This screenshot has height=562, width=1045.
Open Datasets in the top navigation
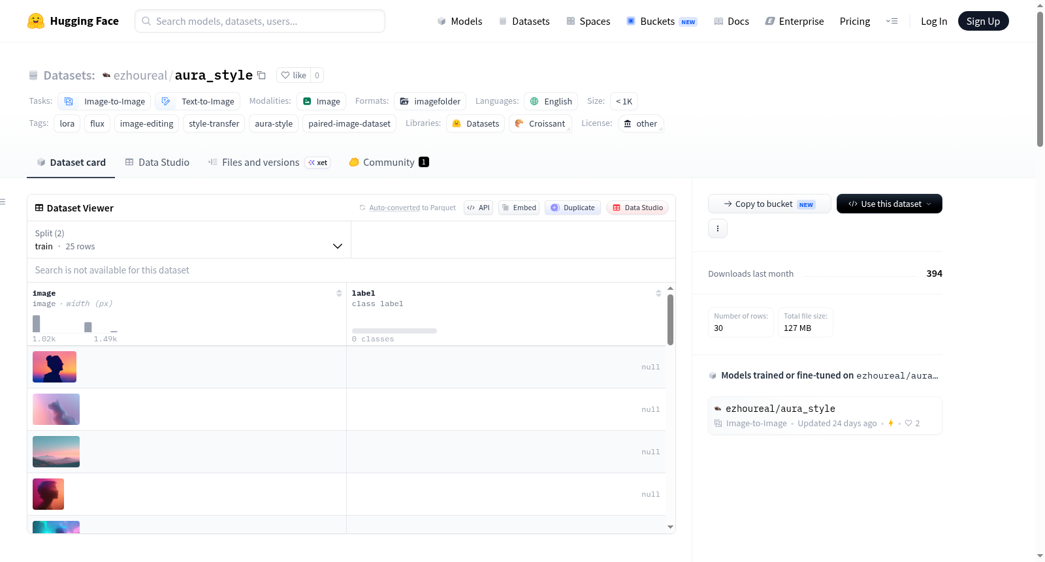pyautogui.click(x=524, y=21)
